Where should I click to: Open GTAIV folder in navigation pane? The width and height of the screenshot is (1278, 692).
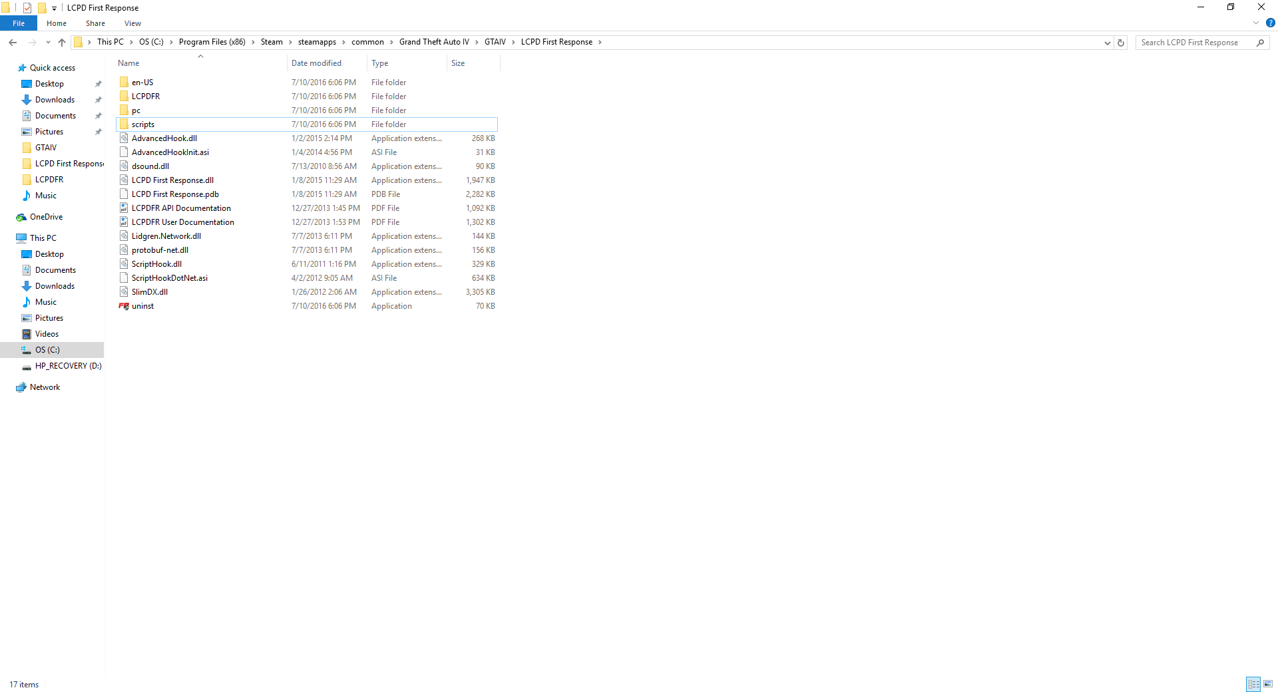[x=45, y=148]
